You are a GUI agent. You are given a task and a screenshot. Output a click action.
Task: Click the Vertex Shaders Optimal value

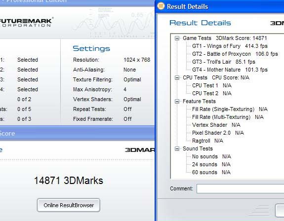tap(132, 99)
